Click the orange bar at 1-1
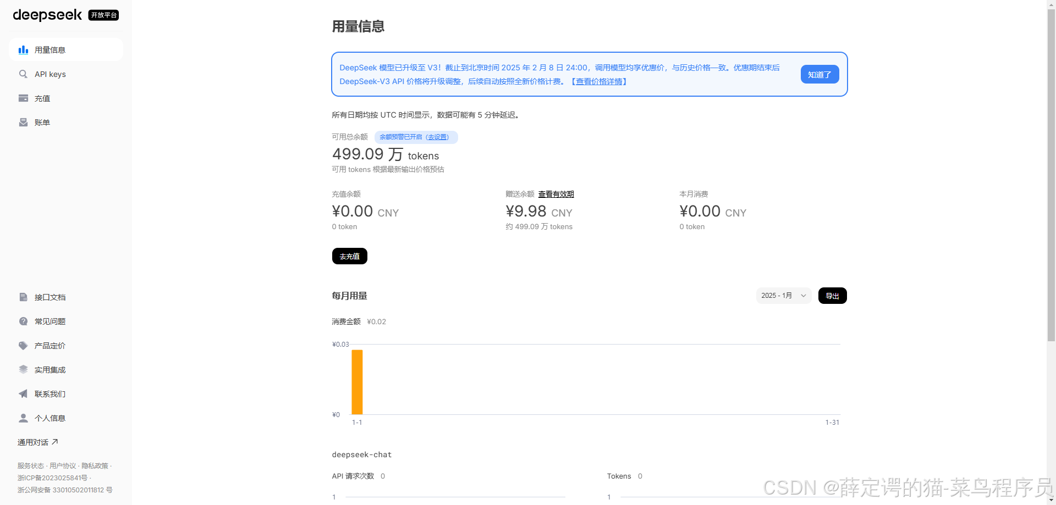This screenshot has height=505, width=1056. [x=357, y=382]
